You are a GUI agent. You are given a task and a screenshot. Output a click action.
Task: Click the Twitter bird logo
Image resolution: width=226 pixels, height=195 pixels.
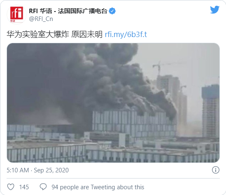(214, 10)
